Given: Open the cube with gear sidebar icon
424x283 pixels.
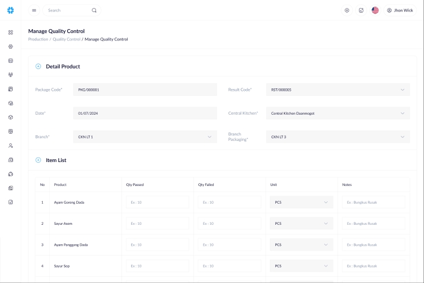Looking at the screenshot, I should click(11, 103).
